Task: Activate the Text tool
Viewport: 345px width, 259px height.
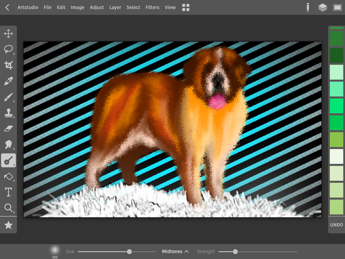Action: click(x=8, y=192)
